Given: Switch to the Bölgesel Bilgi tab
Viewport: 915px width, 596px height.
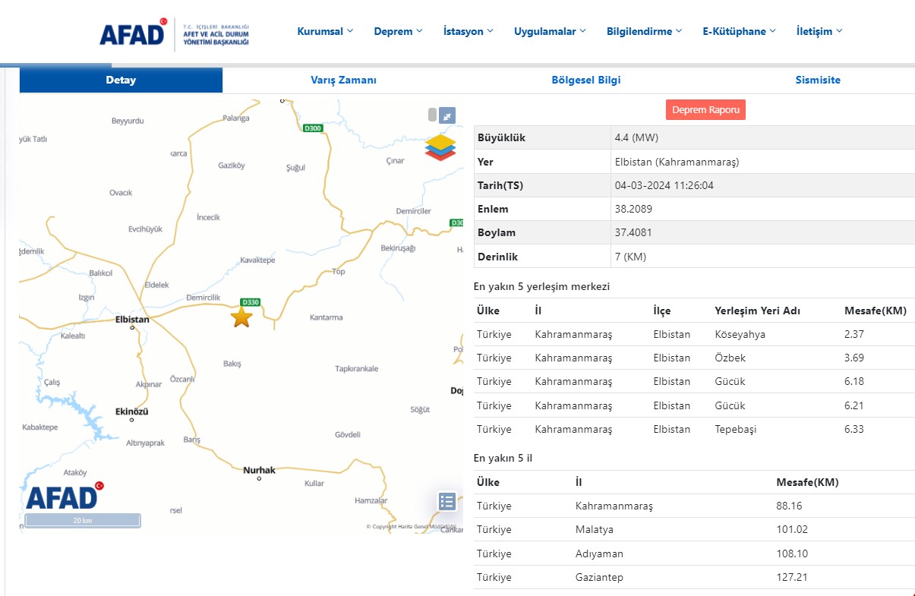Looking at the screenshot, I should [x=585, y=80].
